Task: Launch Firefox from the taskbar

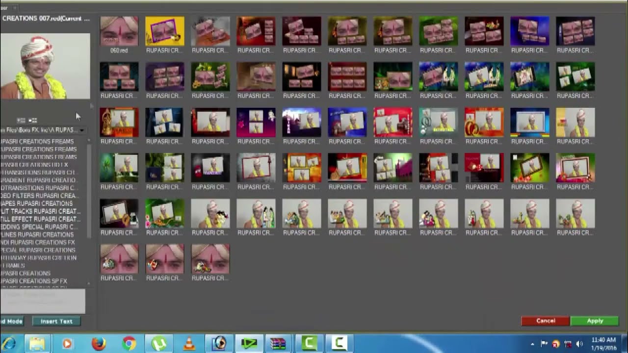Action: point(99,343)
